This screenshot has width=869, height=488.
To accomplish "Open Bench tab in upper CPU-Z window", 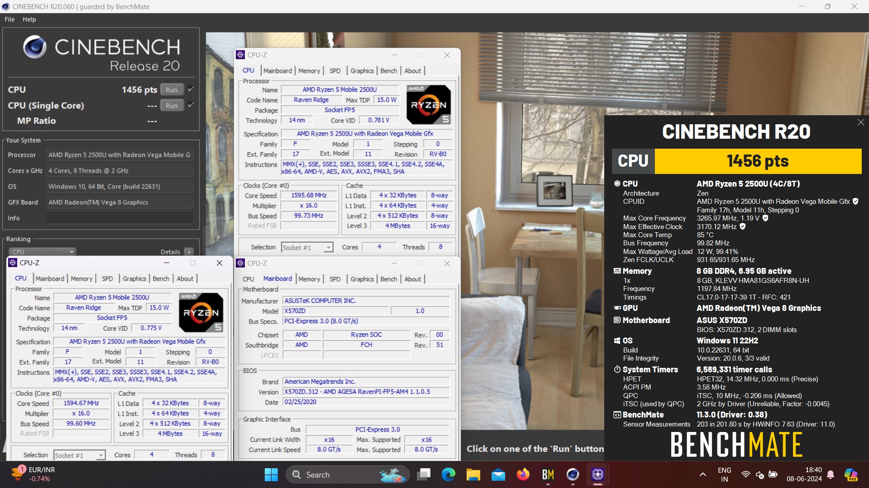I will pos(388,70).
